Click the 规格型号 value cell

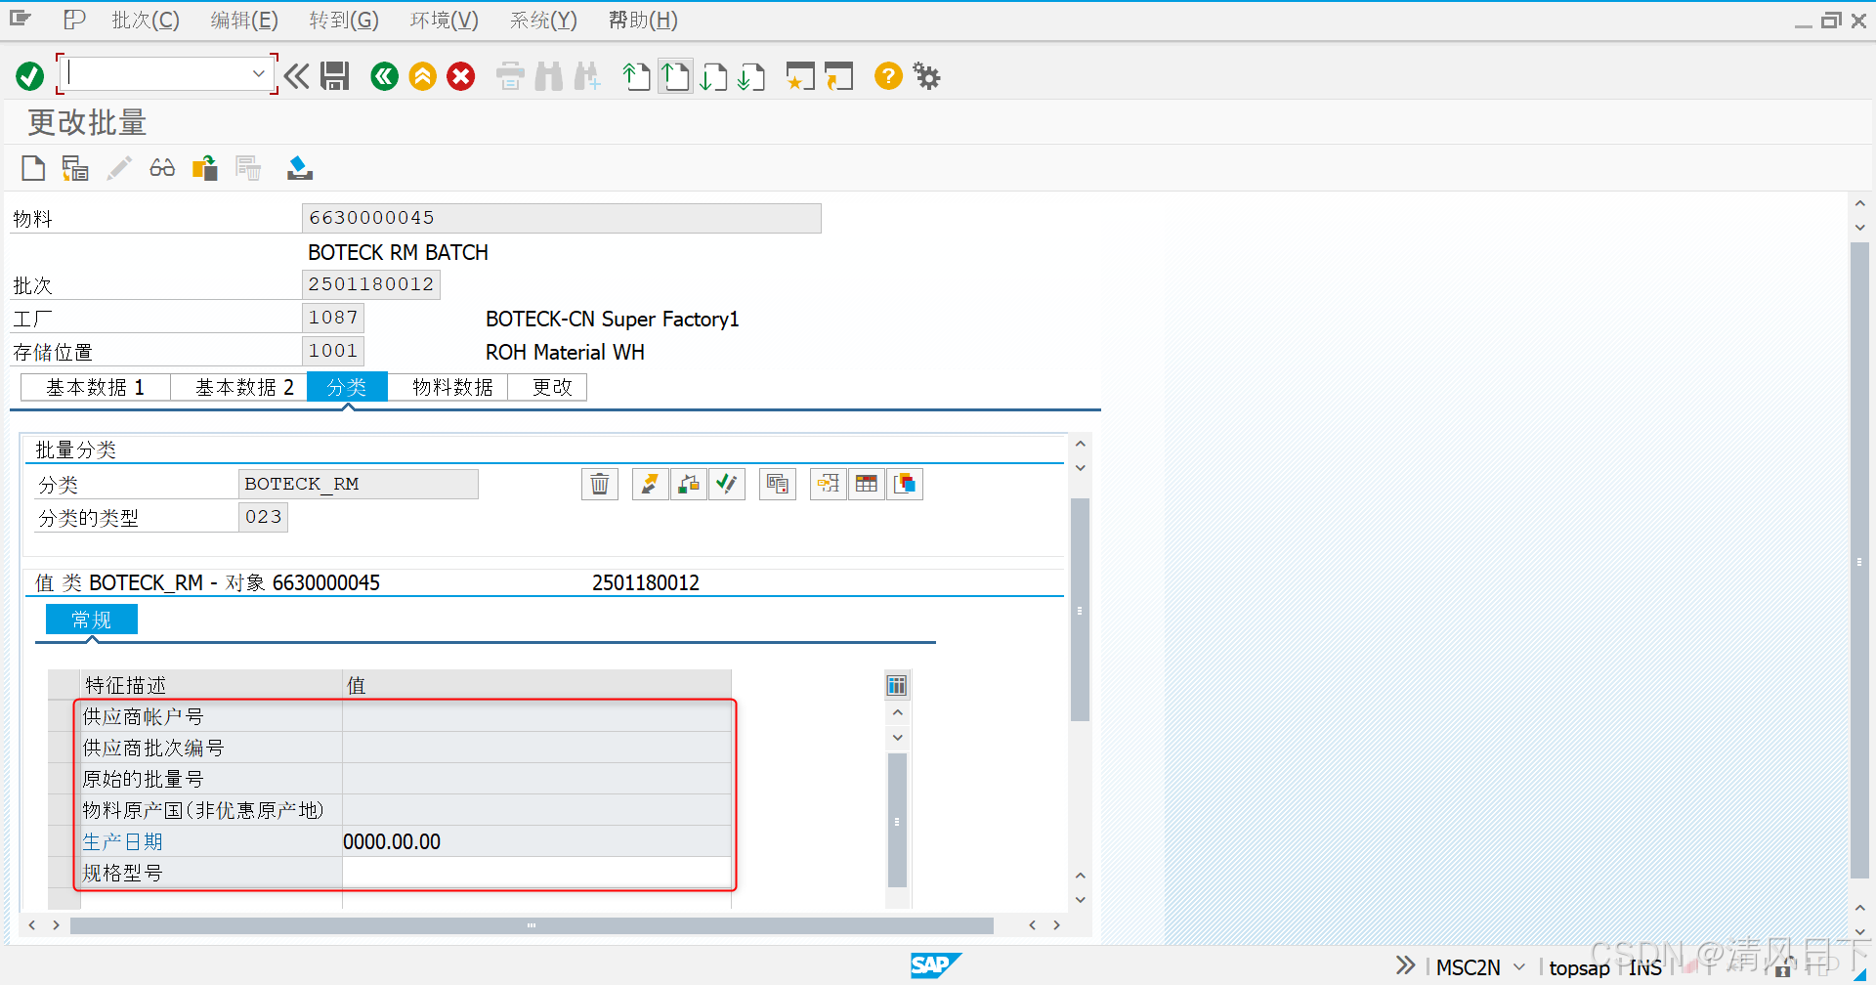(536, 873)
